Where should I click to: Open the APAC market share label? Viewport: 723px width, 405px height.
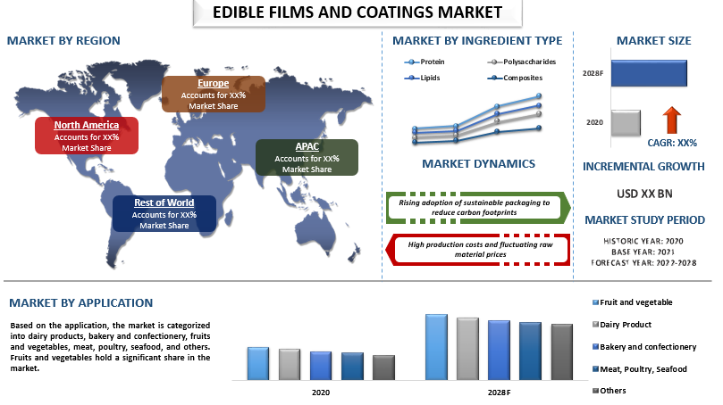coord(307,157)
